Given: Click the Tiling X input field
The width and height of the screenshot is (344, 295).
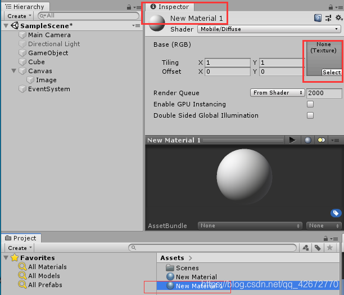Looking at the screenshot, I should tap(228, 62).
